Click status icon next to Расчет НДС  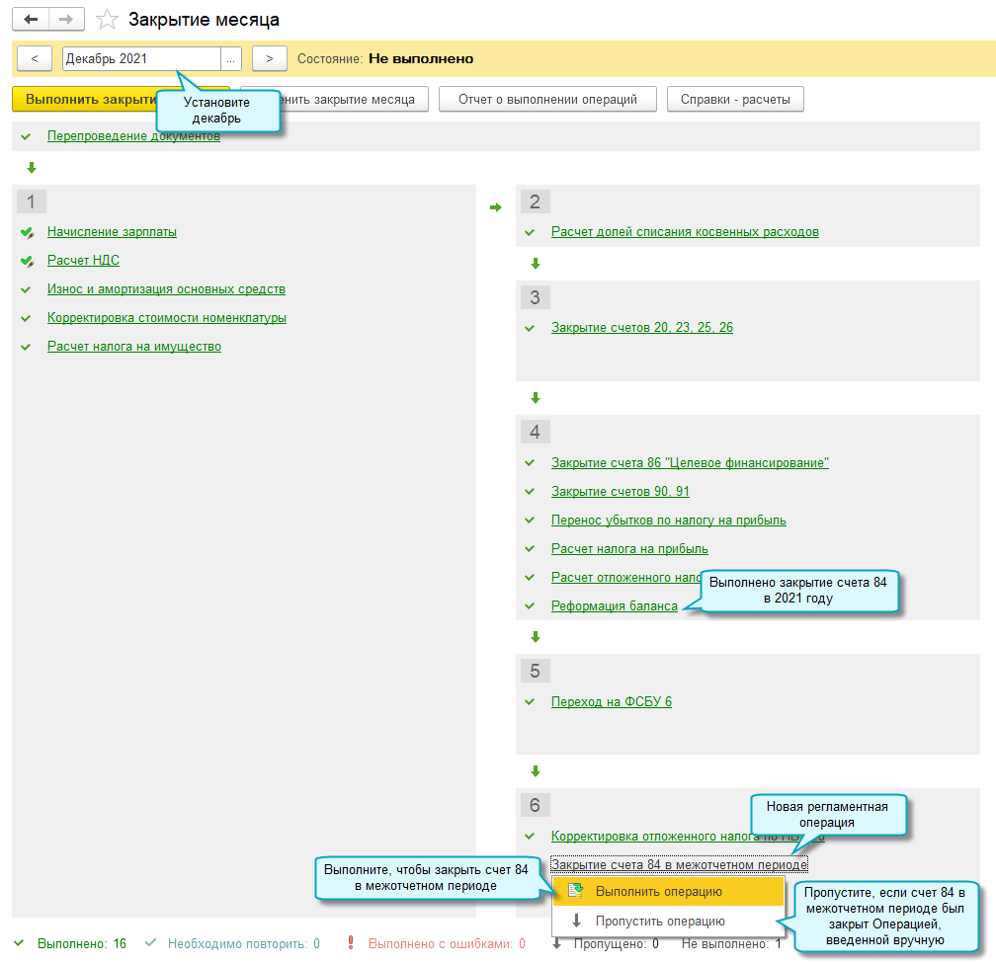click(x=27, y=261)
